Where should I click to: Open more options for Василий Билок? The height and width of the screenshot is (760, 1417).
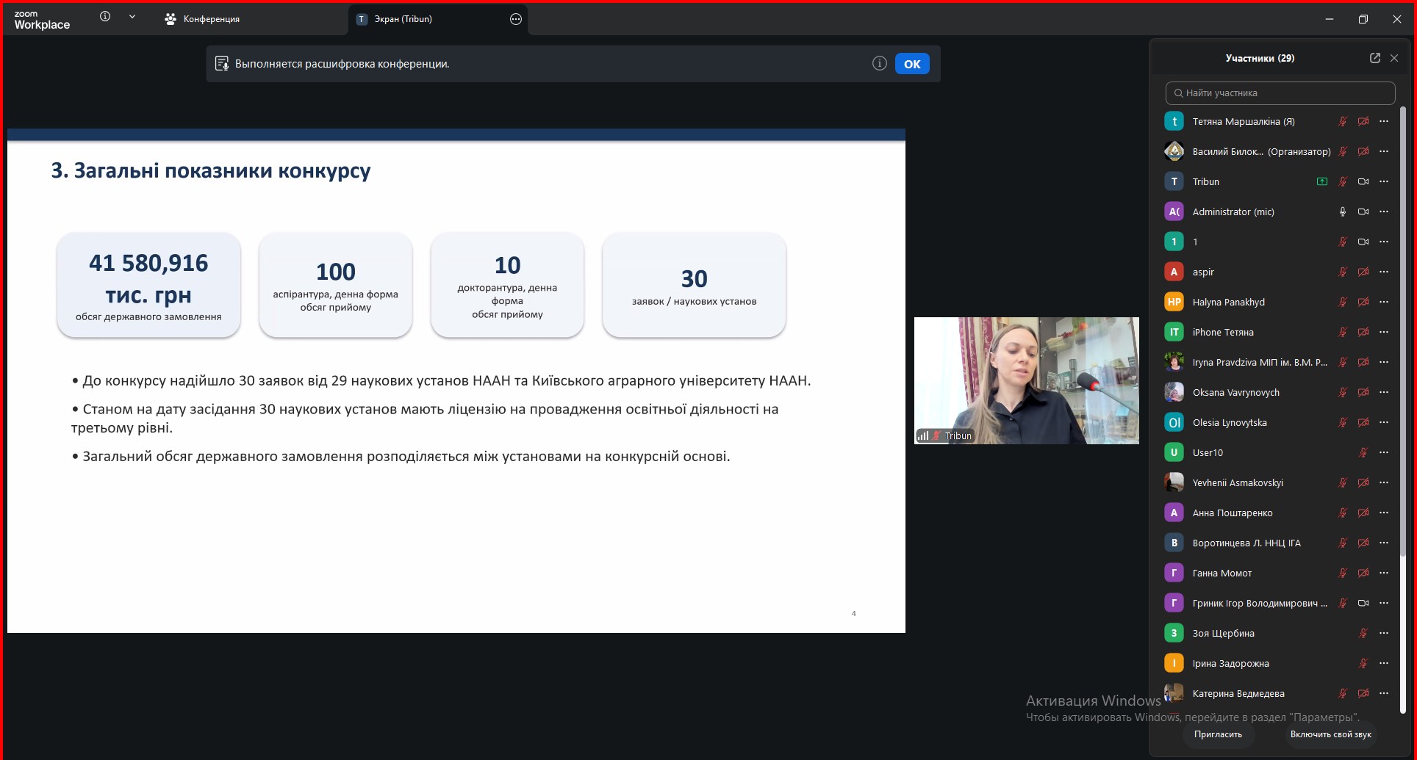point(1384,151)
